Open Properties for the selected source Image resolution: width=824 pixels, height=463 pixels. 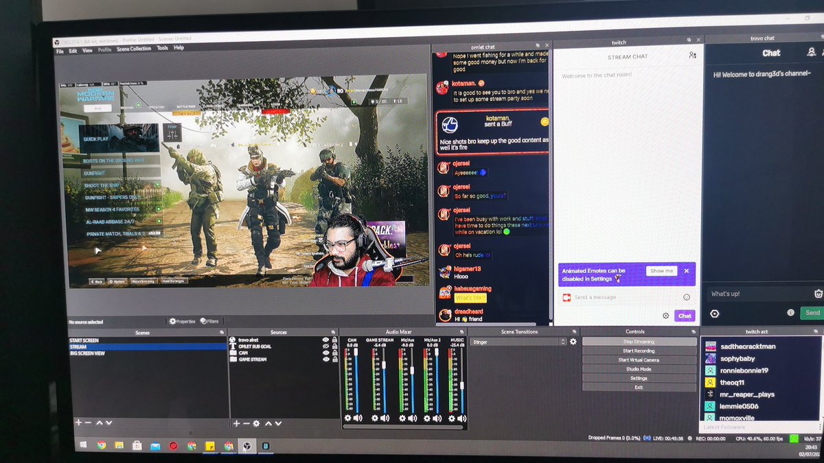click(x=183, y=321)
